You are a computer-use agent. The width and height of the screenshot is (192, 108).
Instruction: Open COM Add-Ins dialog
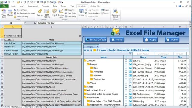(x=47, y=13)
